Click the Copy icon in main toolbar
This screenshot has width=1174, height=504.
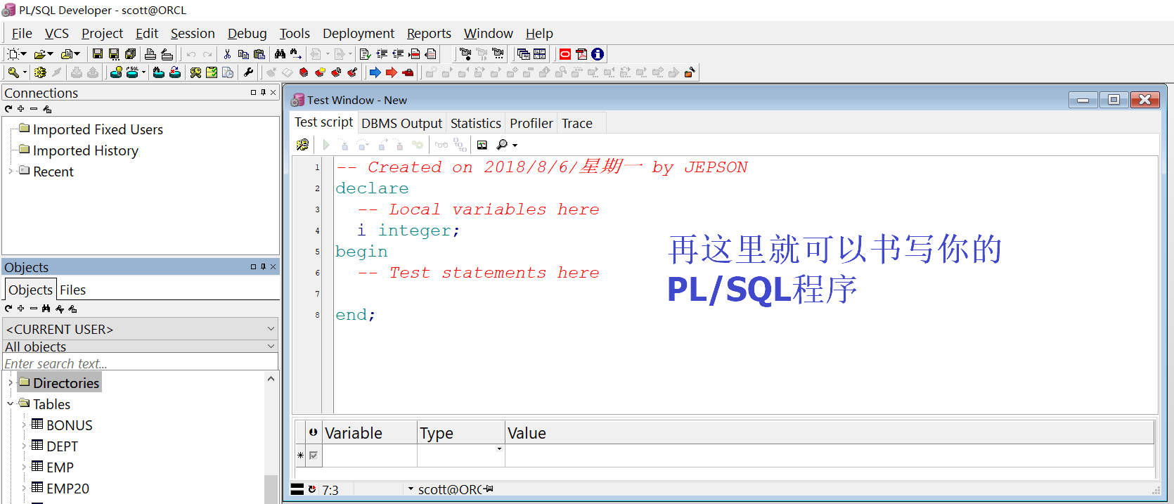coord(243,54)
